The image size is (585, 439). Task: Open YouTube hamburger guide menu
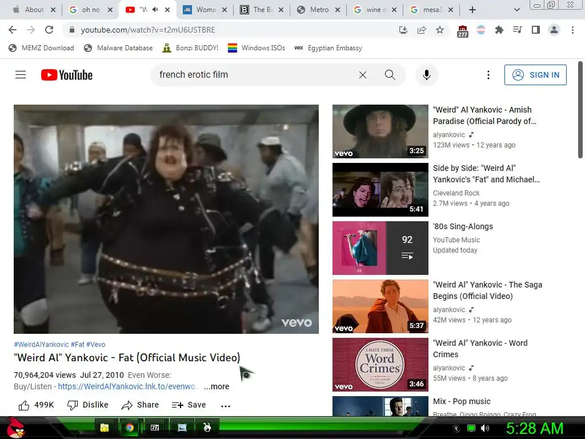tap(21, 75)
